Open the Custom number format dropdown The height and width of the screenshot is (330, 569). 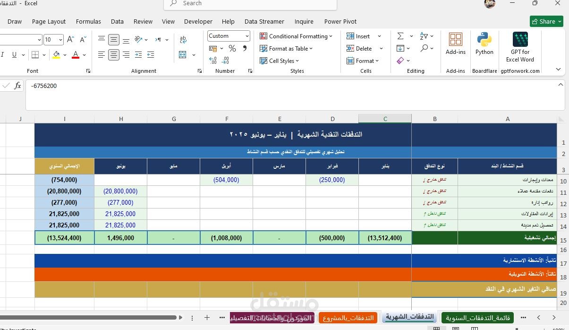point(247,36)
